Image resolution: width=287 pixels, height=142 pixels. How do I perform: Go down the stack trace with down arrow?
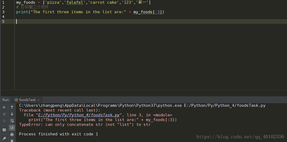[x=12, y=114]
